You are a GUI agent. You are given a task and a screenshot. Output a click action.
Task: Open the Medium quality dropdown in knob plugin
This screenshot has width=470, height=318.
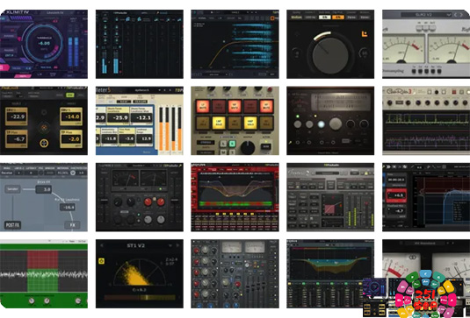pos(297,17)
